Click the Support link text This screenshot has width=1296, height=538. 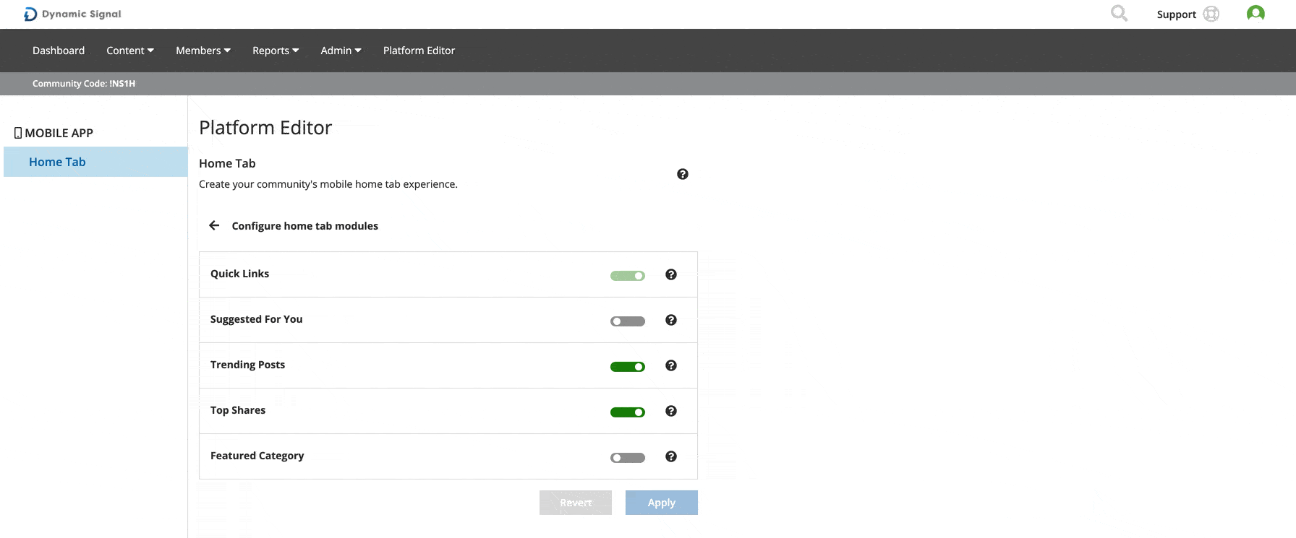pos(1176,14)
